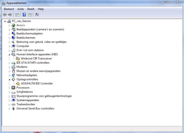Image resolution: width=184 pixels, height=133 pixels.
Task: Click the IDE ATA/ATAPI-controllers icon
Action: click(x=13, y=63)
